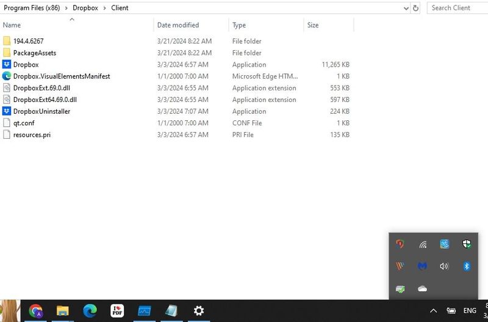
Task: Click the 'PRI File' type cell
Action: pyautogui.click(x=243, y=134)
